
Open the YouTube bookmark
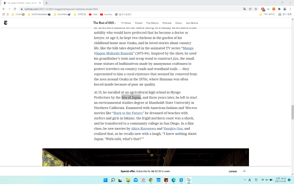pos(106,14)
